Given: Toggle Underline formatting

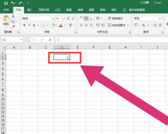Looking at the screenshot, I should (34, 25).
